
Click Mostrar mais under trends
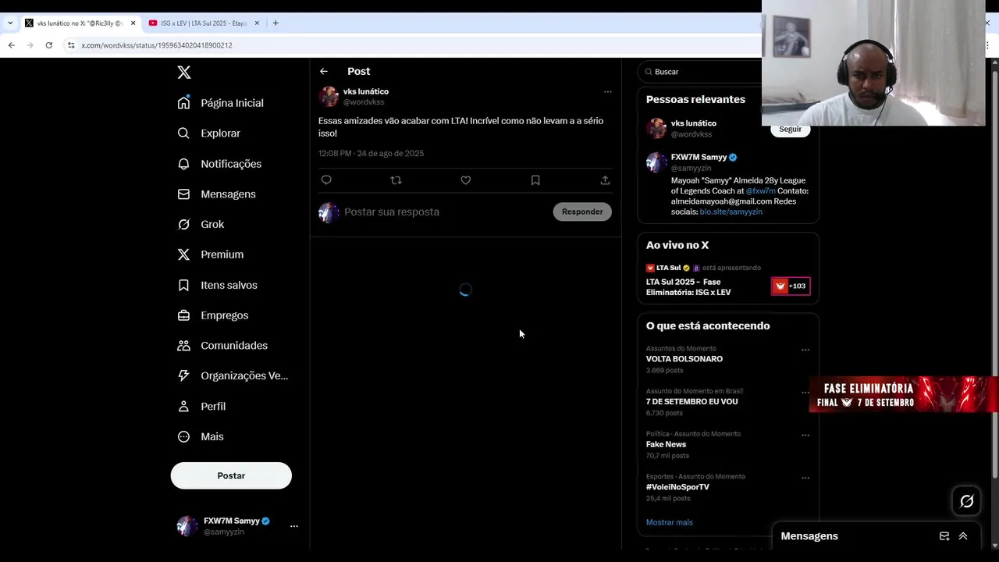pos(670,522)
